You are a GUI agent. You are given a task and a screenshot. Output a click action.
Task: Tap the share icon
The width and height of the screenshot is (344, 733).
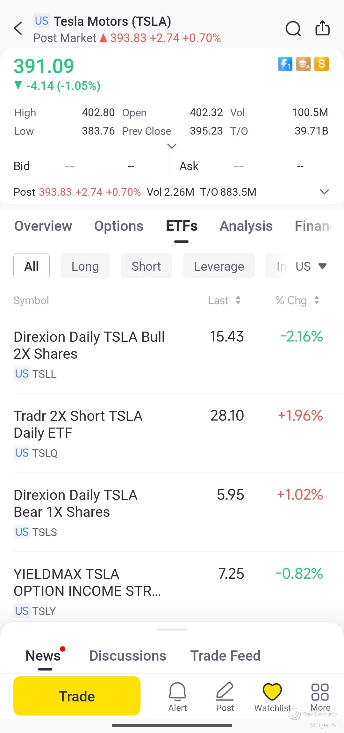point(322,28)
